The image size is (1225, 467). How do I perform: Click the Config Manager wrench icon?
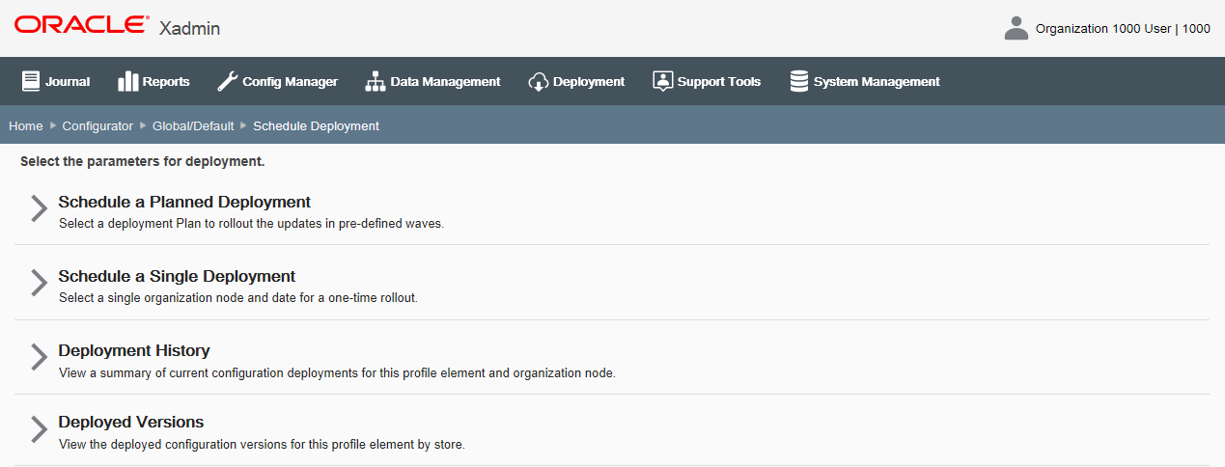point(227,81)
